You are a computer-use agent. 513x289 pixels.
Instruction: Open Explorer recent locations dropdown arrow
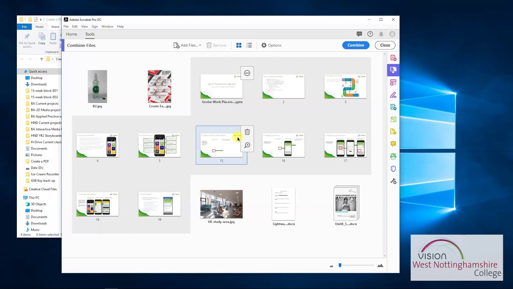(36, 59)
